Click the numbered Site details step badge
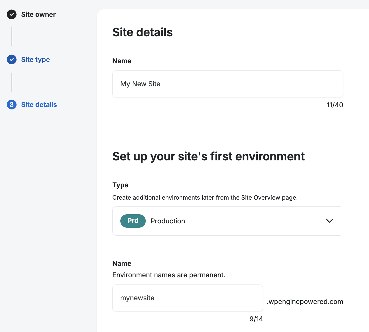This screenshot has width=369, height=332. 11,105
